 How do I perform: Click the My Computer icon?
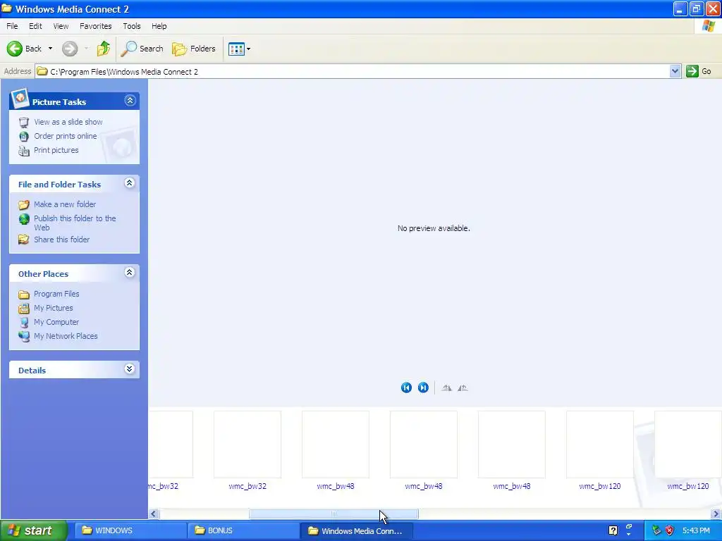pos(23,323)
